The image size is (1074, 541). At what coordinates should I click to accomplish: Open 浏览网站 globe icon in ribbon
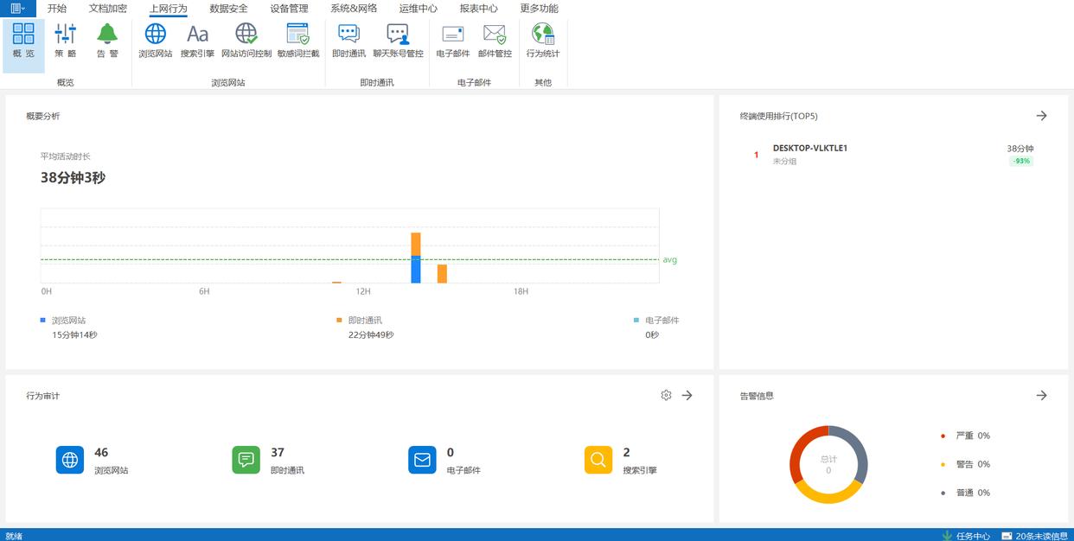coord(155,41)
